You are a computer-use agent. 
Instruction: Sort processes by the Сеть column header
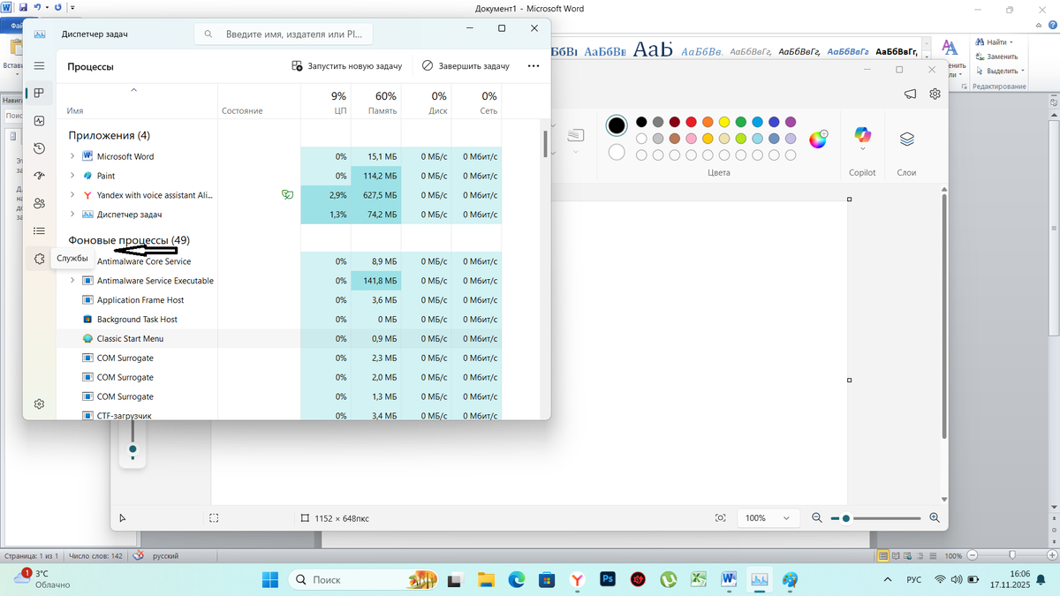click(476, 102)
